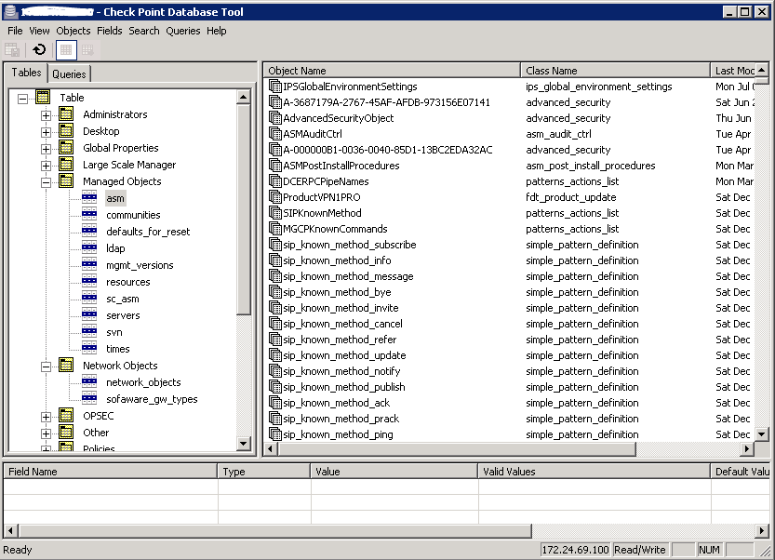Click fields panel scroll left arrow
This screenshot has height=560, width=775.
(10, 531)
